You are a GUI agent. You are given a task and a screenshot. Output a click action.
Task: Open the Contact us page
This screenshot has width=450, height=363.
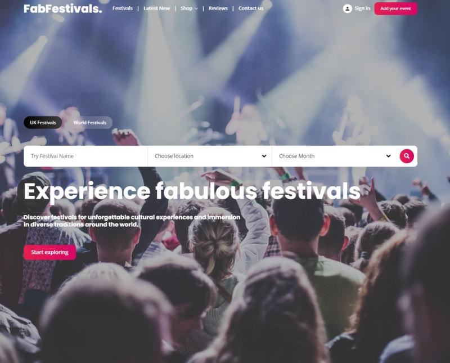[251, 8]
